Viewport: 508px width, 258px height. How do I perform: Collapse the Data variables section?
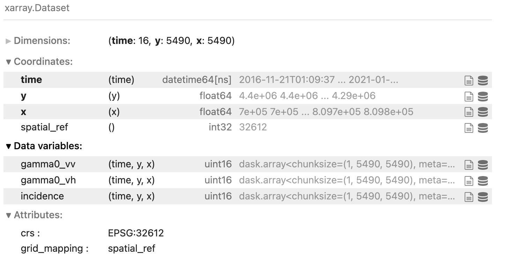click(8, 146)
